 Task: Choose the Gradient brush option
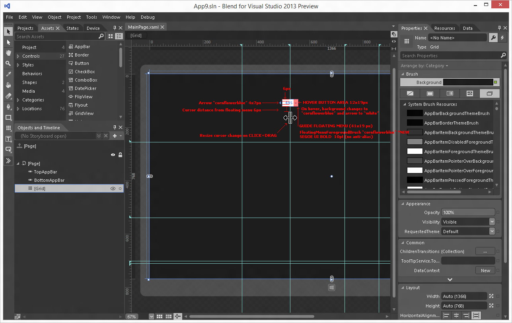(x=450, y=93)
